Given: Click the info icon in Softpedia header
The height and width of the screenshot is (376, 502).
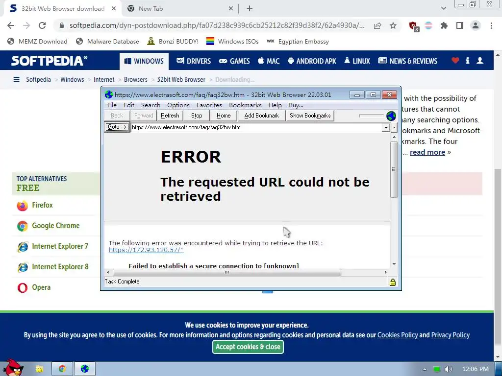Looking at the screenshot, I should click(x=467, y=60).
